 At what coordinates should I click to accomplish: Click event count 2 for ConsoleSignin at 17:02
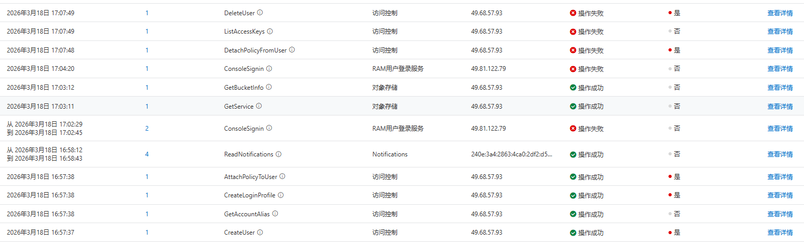tap(147, 129)
